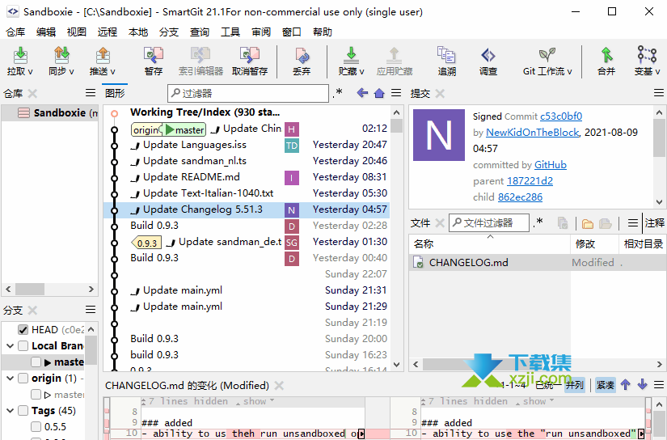Open the 索引编辑器 (Index Editor) toolbar icon
Viewport: 667px width, 440px height.
201,55
